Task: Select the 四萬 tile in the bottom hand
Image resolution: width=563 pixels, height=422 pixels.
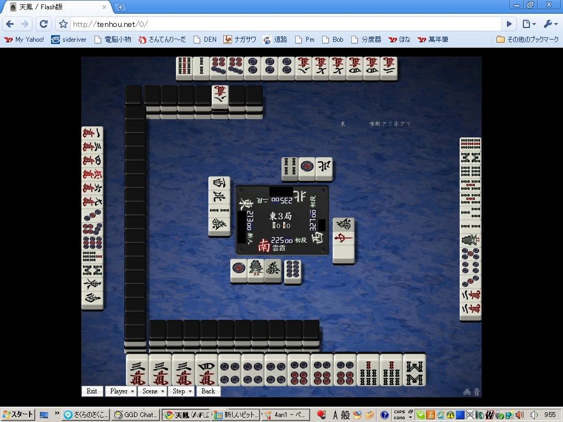Action: tap(207, 370)
